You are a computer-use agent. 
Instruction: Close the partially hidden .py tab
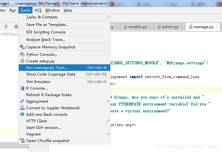pos(116,27)
